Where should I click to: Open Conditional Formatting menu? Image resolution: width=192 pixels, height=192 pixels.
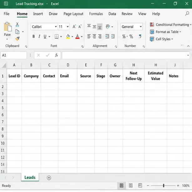point(171,25)
